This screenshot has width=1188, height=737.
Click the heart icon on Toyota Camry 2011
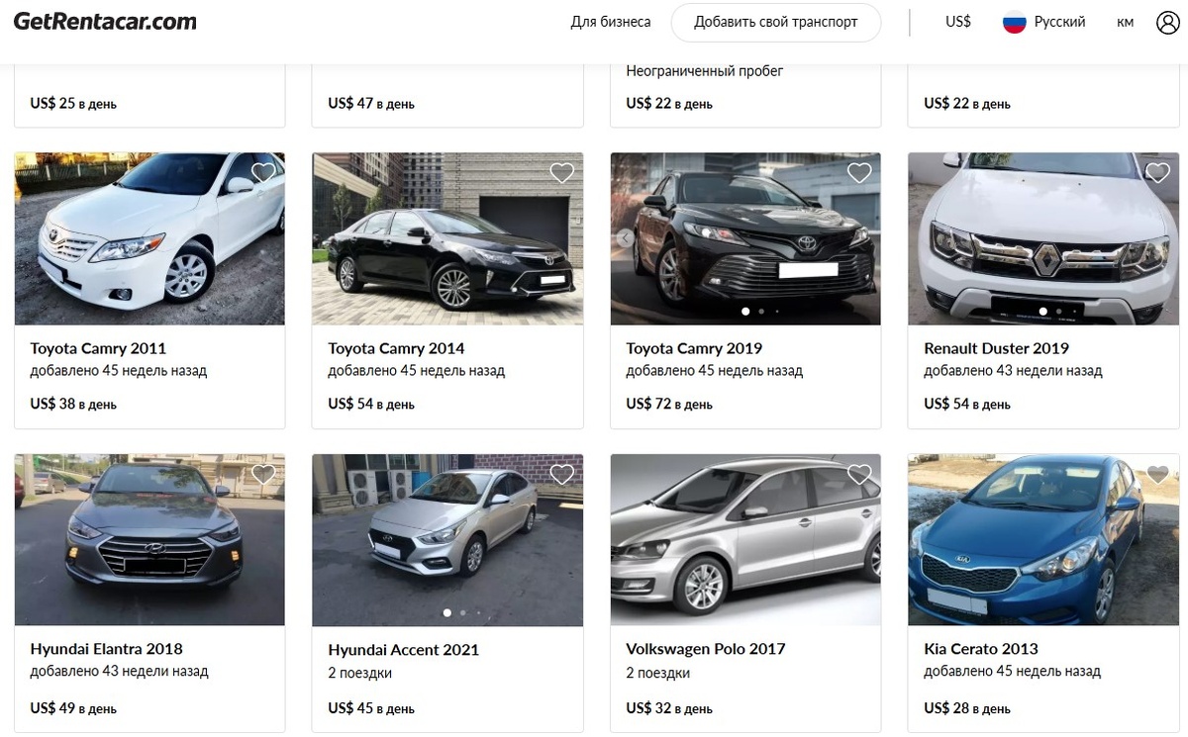(262, 172)
